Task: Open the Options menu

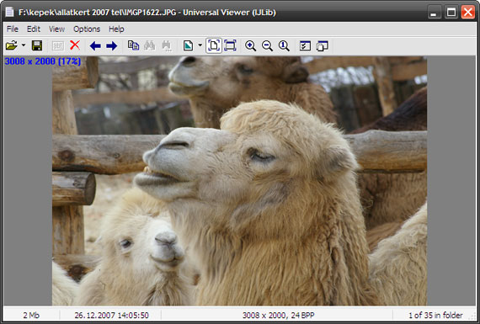Action: (87, 29)
